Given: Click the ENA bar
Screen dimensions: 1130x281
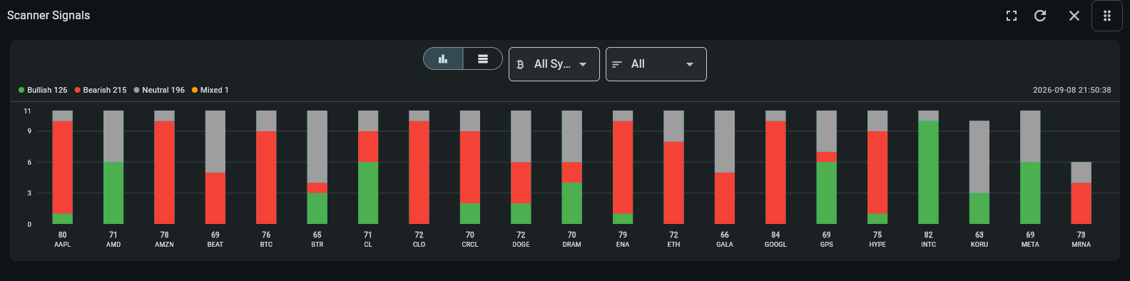Looking at the screenshot, I should pyautogui.click(x=623, y=167).
